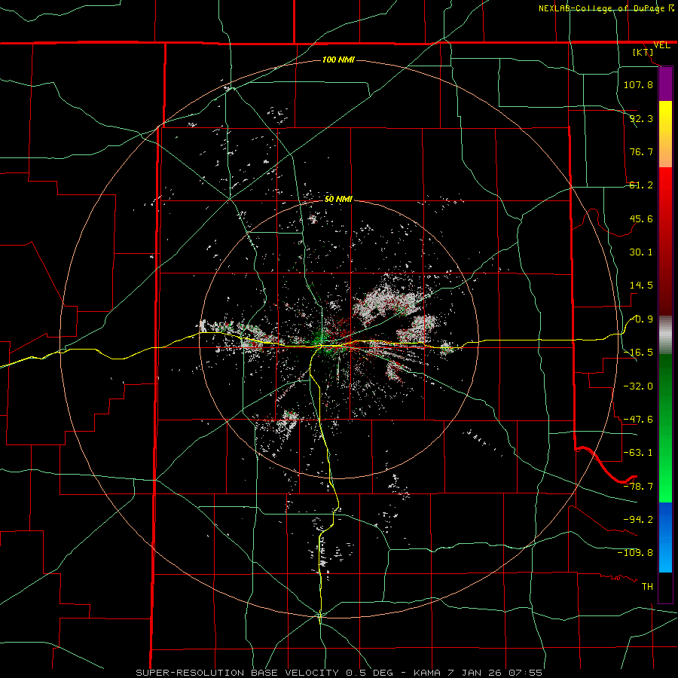Screen dimensions: 678x678
Task: Click the 100 NMI range ring label
Action: (338, 60)
